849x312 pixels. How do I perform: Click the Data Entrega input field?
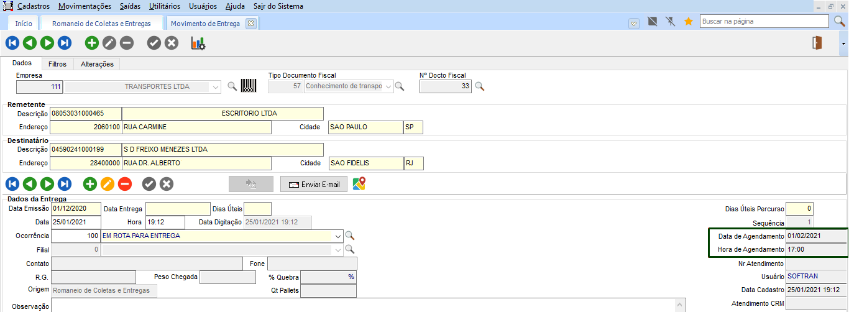coord(178,209)
